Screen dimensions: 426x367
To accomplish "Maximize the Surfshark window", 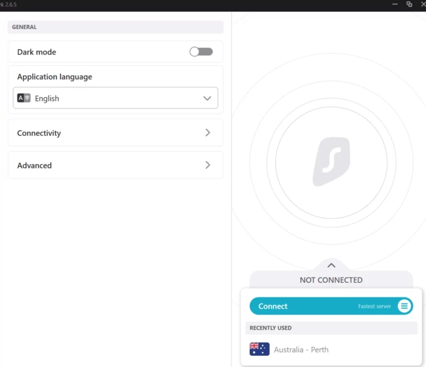I will pos(409,4).
